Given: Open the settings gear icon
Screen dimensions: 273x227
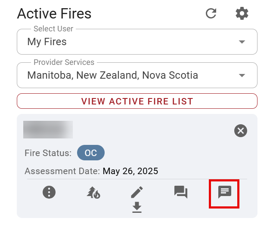Looking at the screenshot, I should click(x=242, y=13).
